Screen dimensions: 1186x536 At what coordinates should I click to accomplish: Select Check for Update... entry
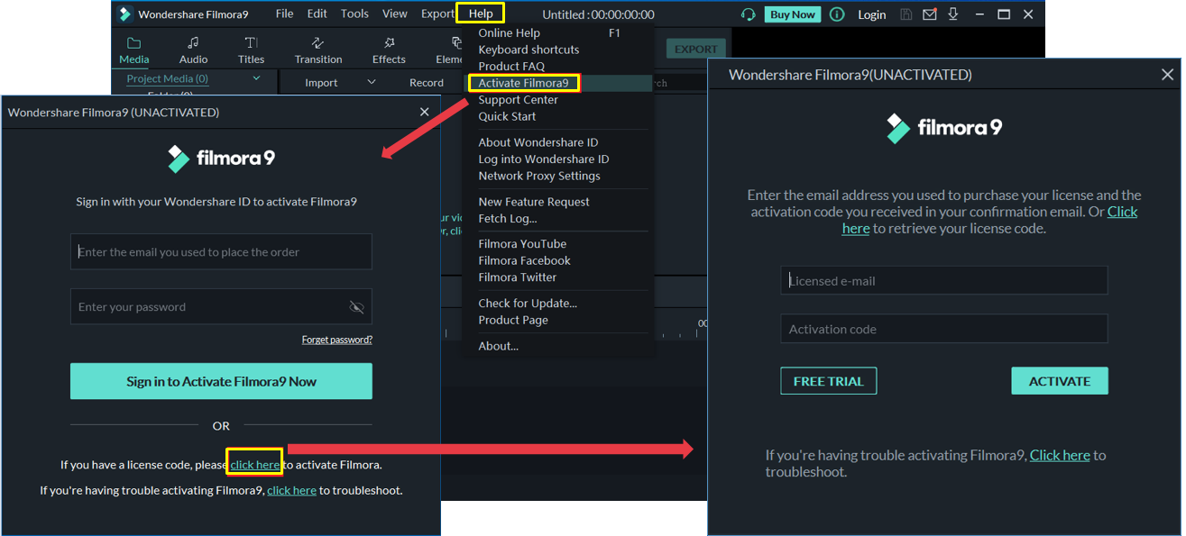(528, 304)
